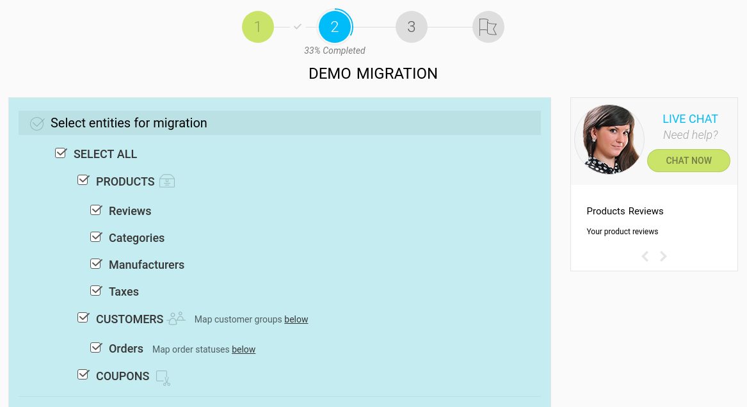
Task: Jump to wizard step 3
Action: tap(411, 27)
